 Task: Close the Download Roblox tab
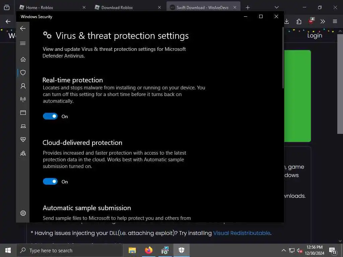(159, 7)
